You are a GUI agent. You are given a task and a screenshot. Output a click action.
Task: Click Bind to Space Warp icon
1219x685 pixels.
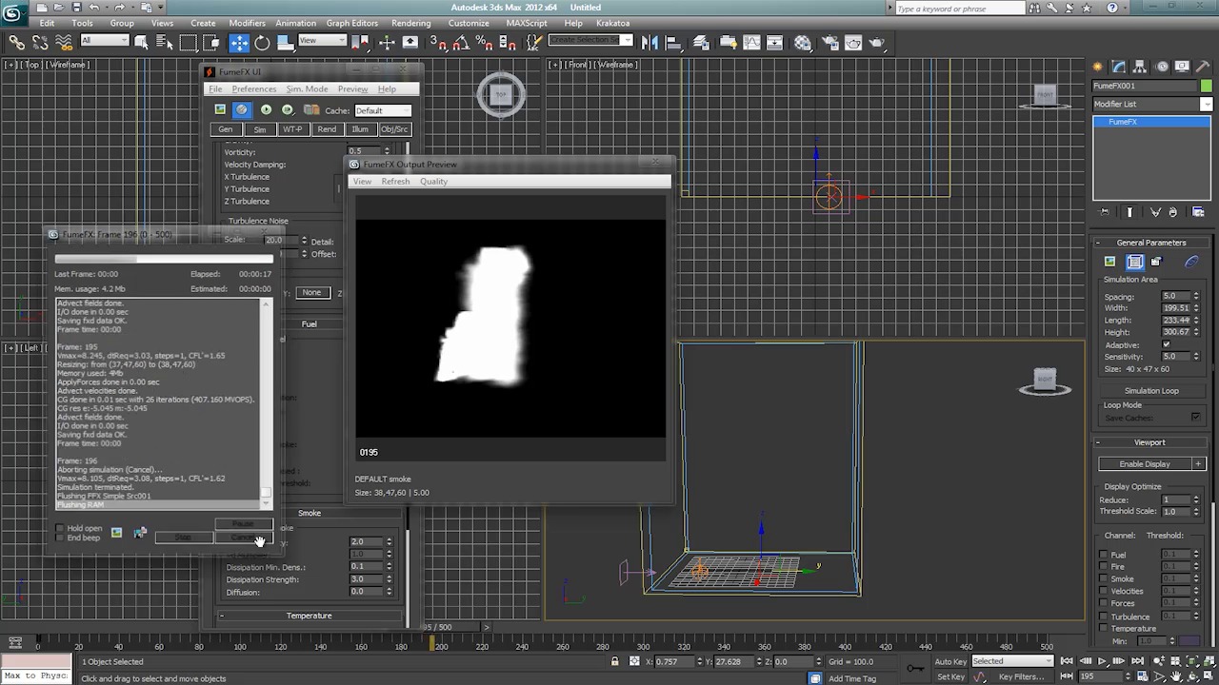[63, 42]
